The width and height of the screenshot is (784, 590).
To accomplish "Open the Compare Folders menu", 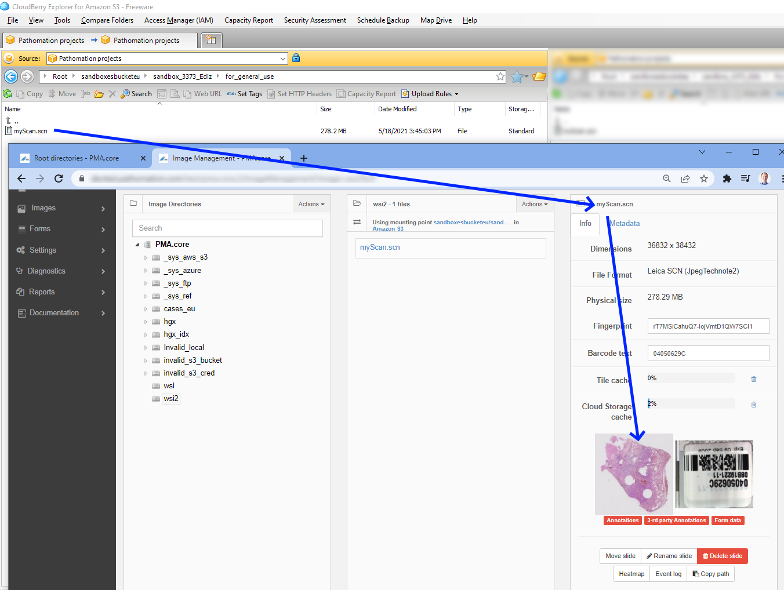I will pyautogui.click(x=107, y=20).
